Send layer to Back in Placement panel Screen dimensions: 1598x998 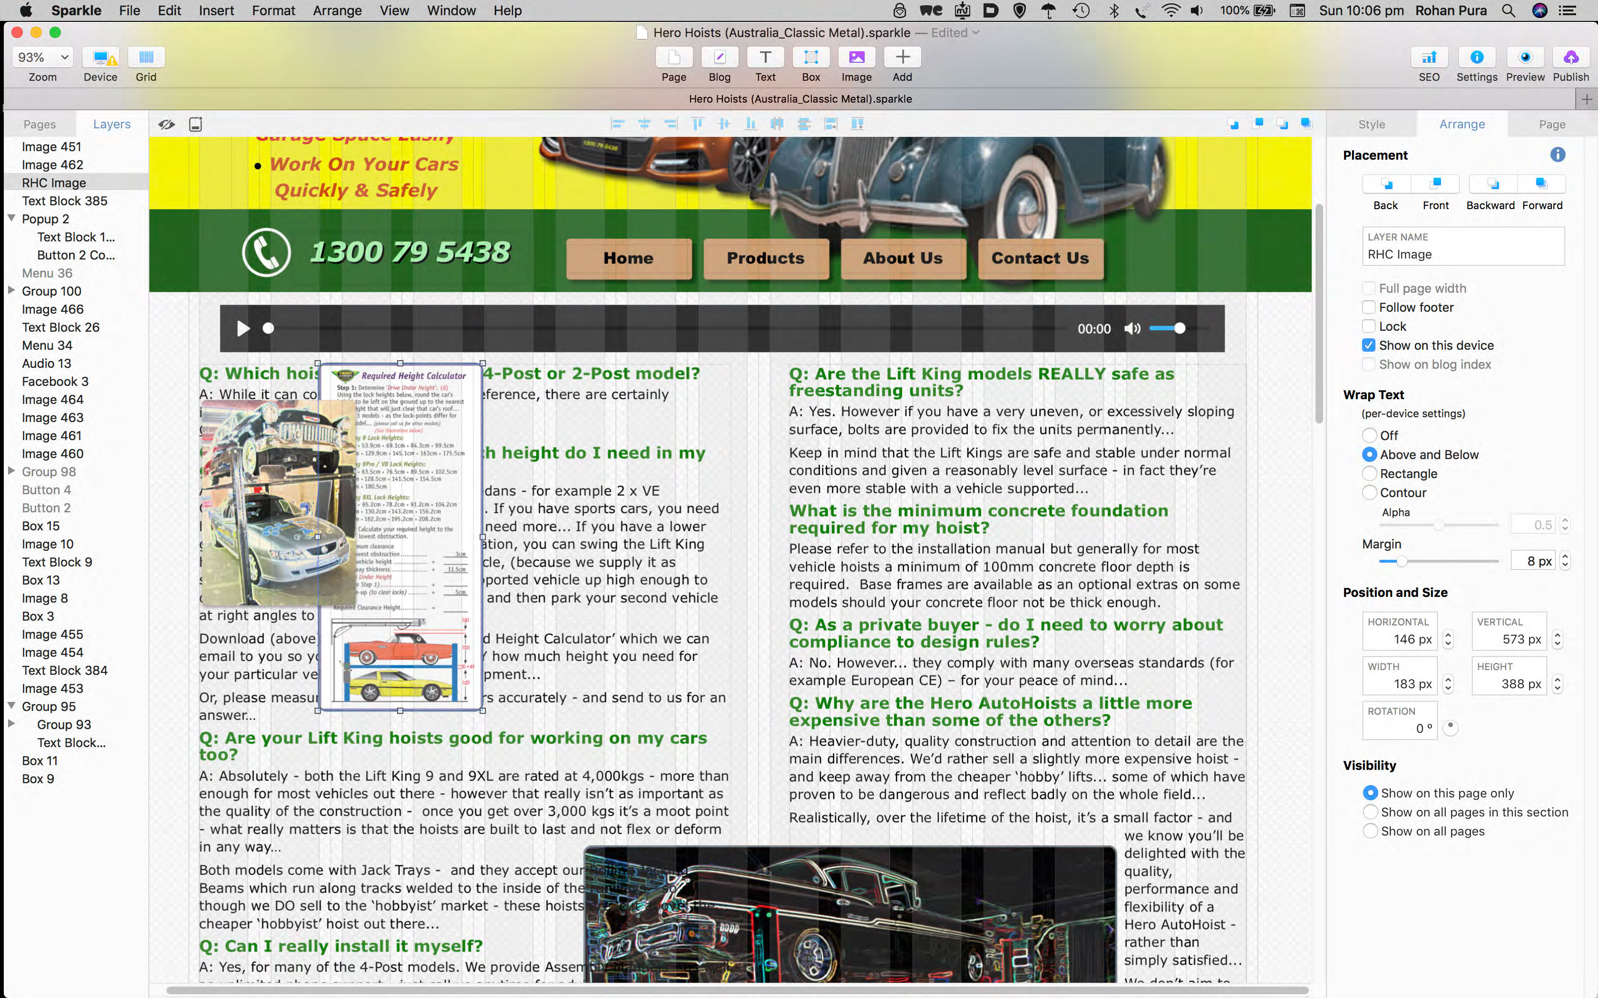pos(1386,183)
